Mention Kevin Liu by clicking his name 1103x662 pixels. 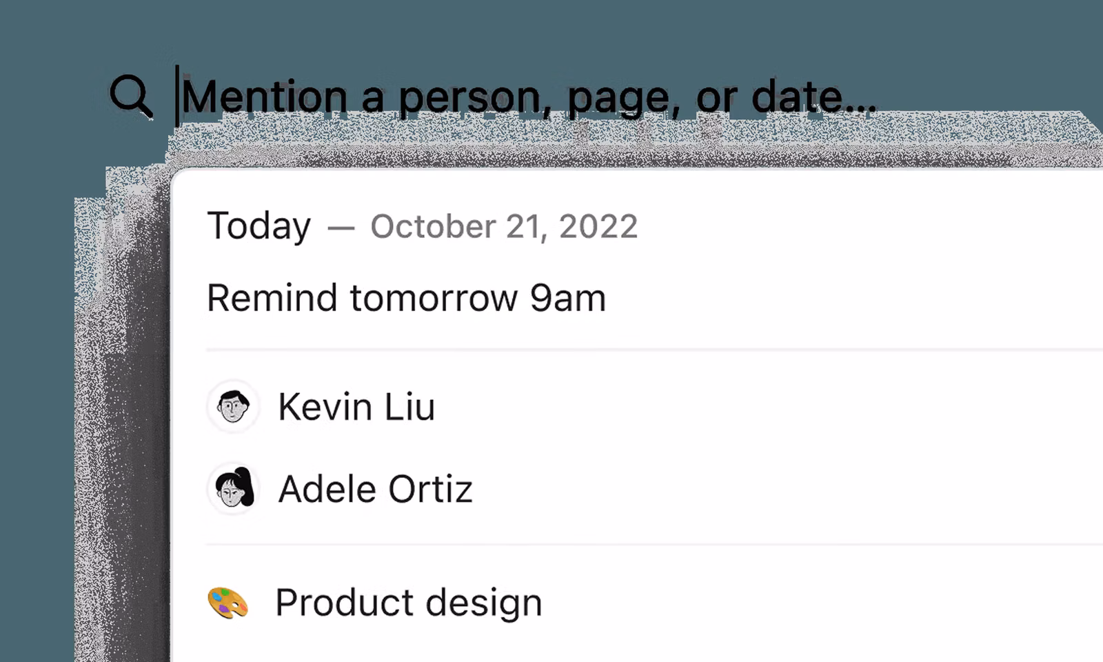pyautogui.click(x=356, y=406)
